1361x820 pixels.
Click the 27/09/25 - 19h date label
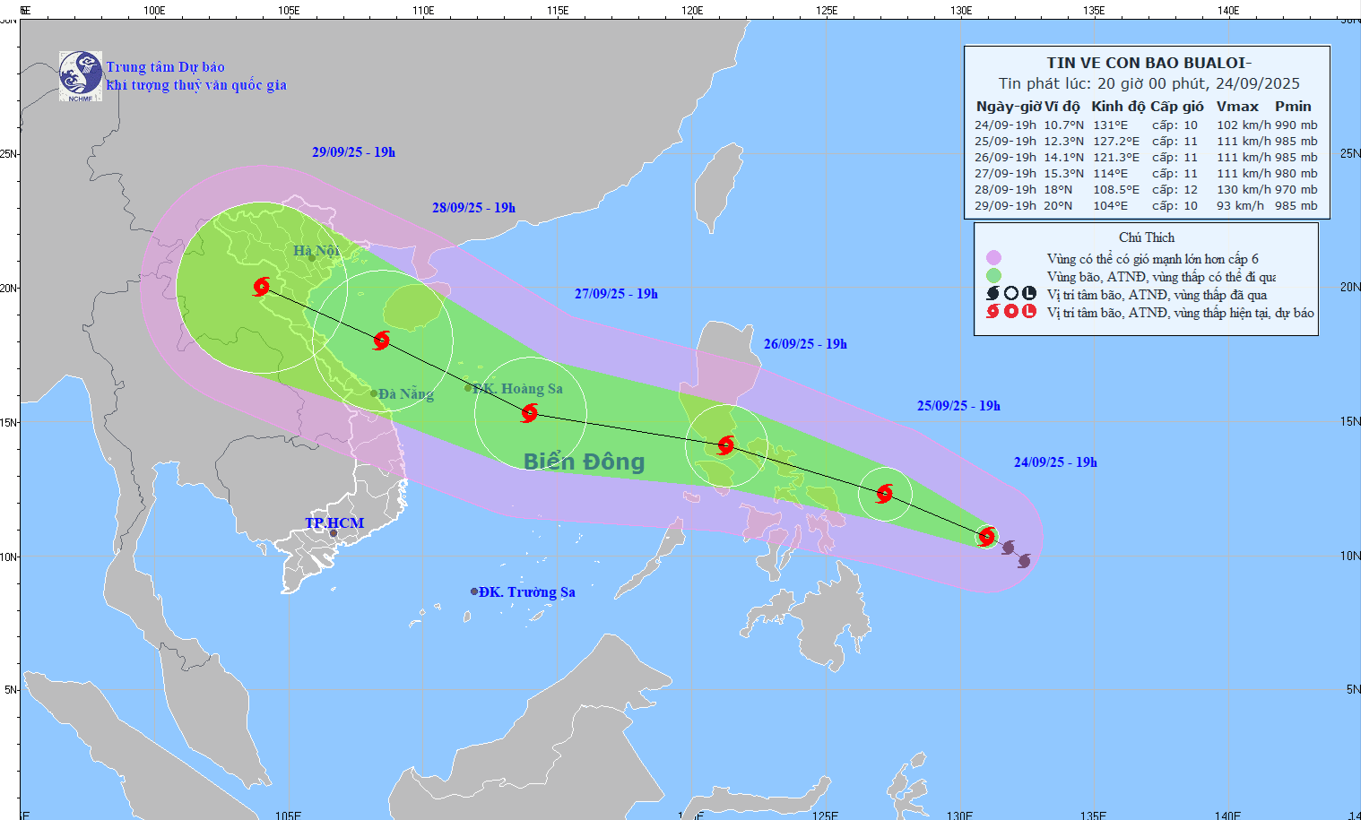coord(616,294)
